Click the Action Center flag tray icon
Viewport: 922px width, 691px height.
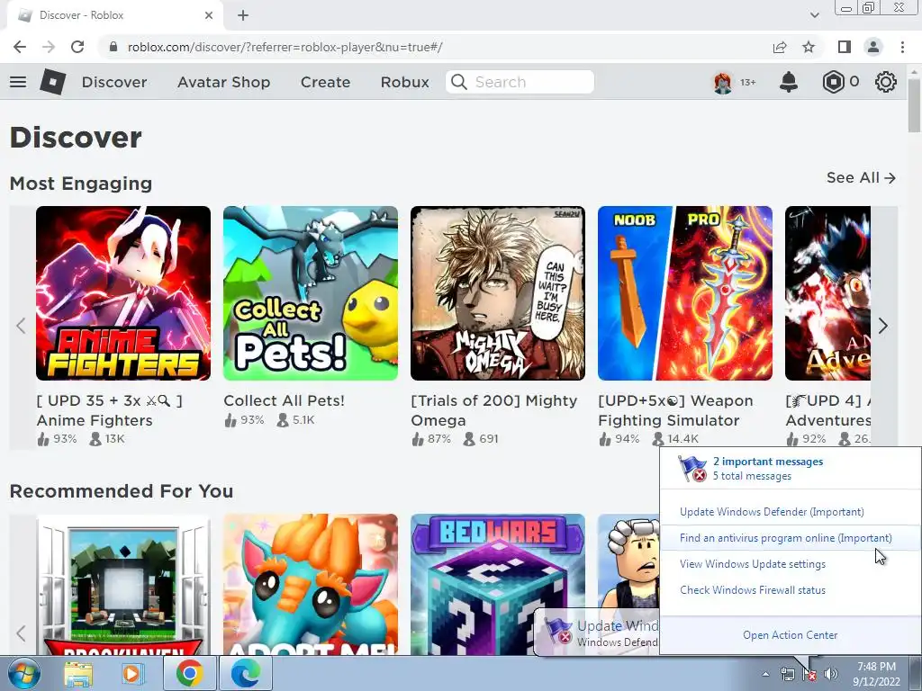pos(809,674)
